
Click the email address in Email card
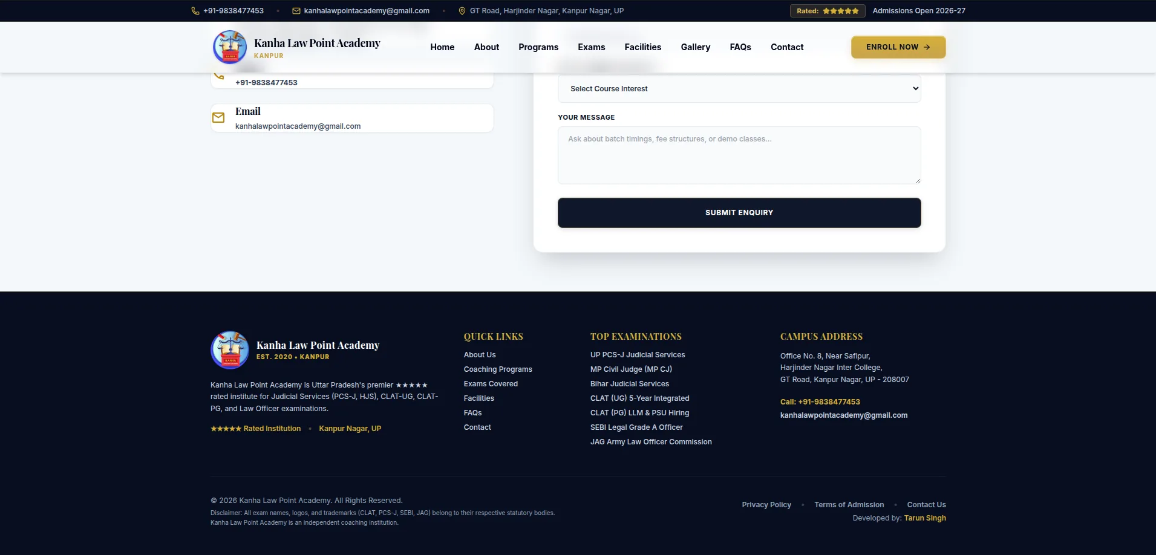[x=298, y=126]
